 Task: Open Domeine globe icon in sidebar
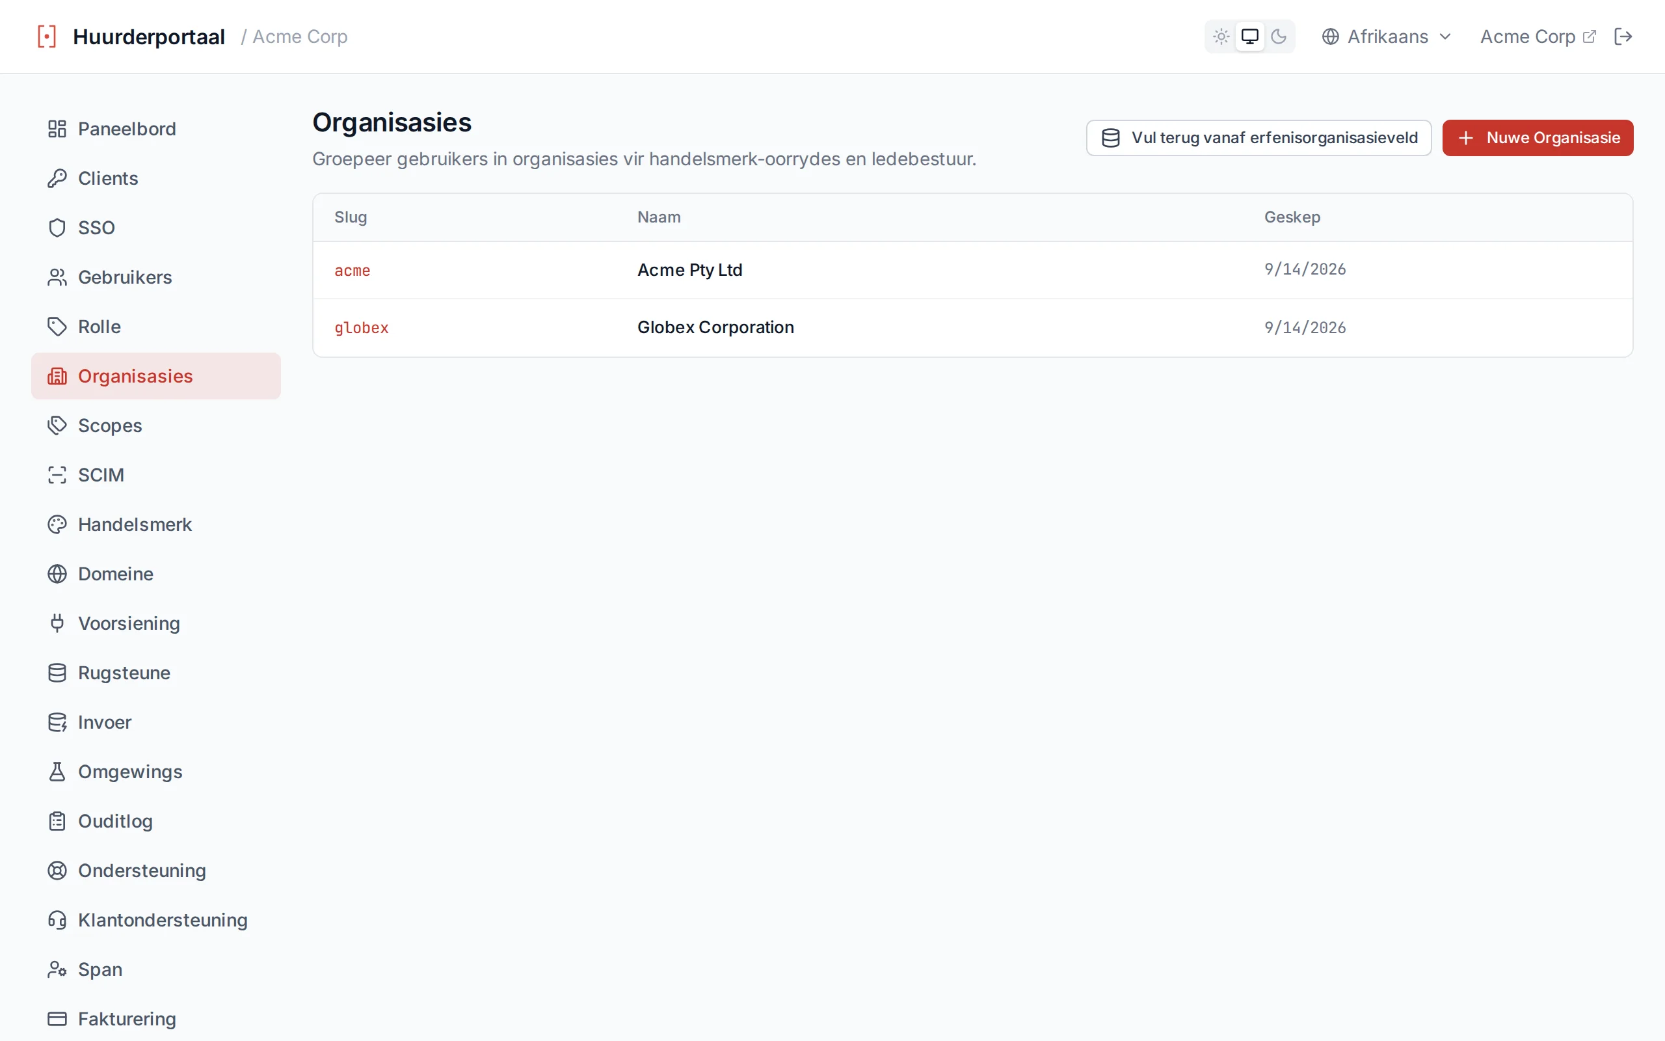[57, 573]
